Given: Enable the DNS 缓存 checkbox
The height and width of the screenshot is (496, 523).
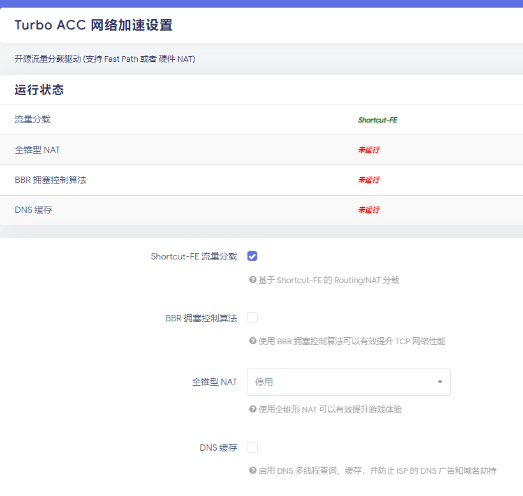Looking at the screenshot, I should (x=252, y=447).
